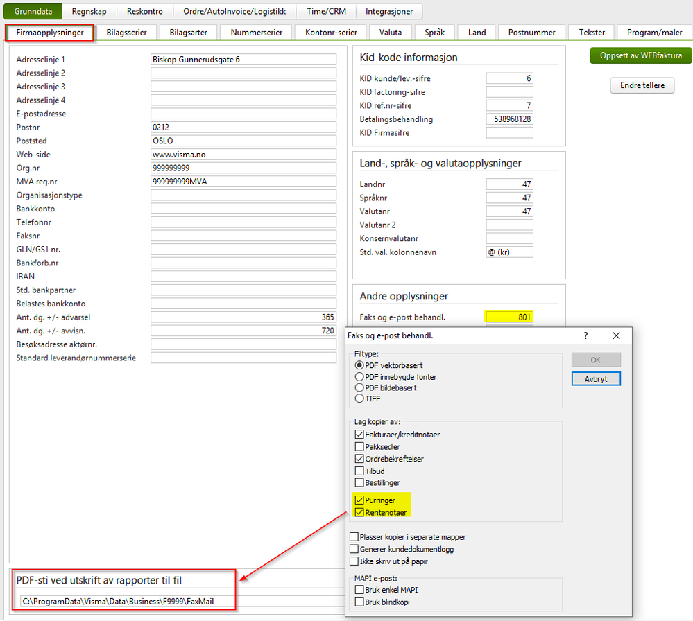Click the KID kunde/lev.-sifre field

point(510,78)
